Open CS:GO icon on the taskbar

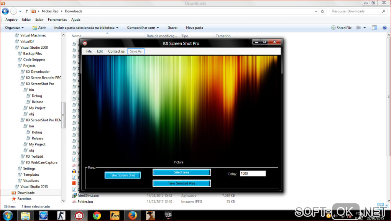click(115, 215)
